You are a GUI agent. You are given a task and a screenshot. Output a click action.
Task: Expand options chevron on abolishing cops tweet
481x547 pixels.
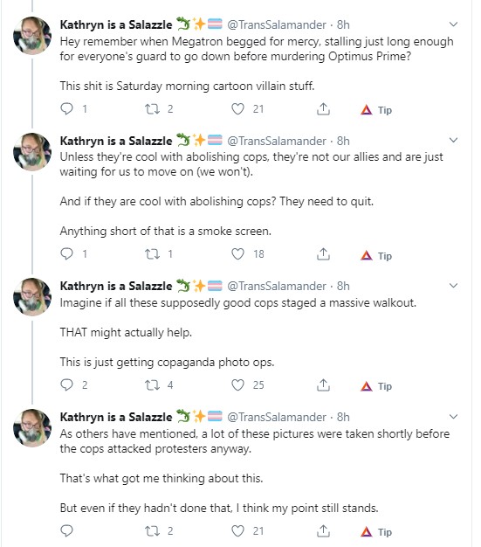point(453,140)
